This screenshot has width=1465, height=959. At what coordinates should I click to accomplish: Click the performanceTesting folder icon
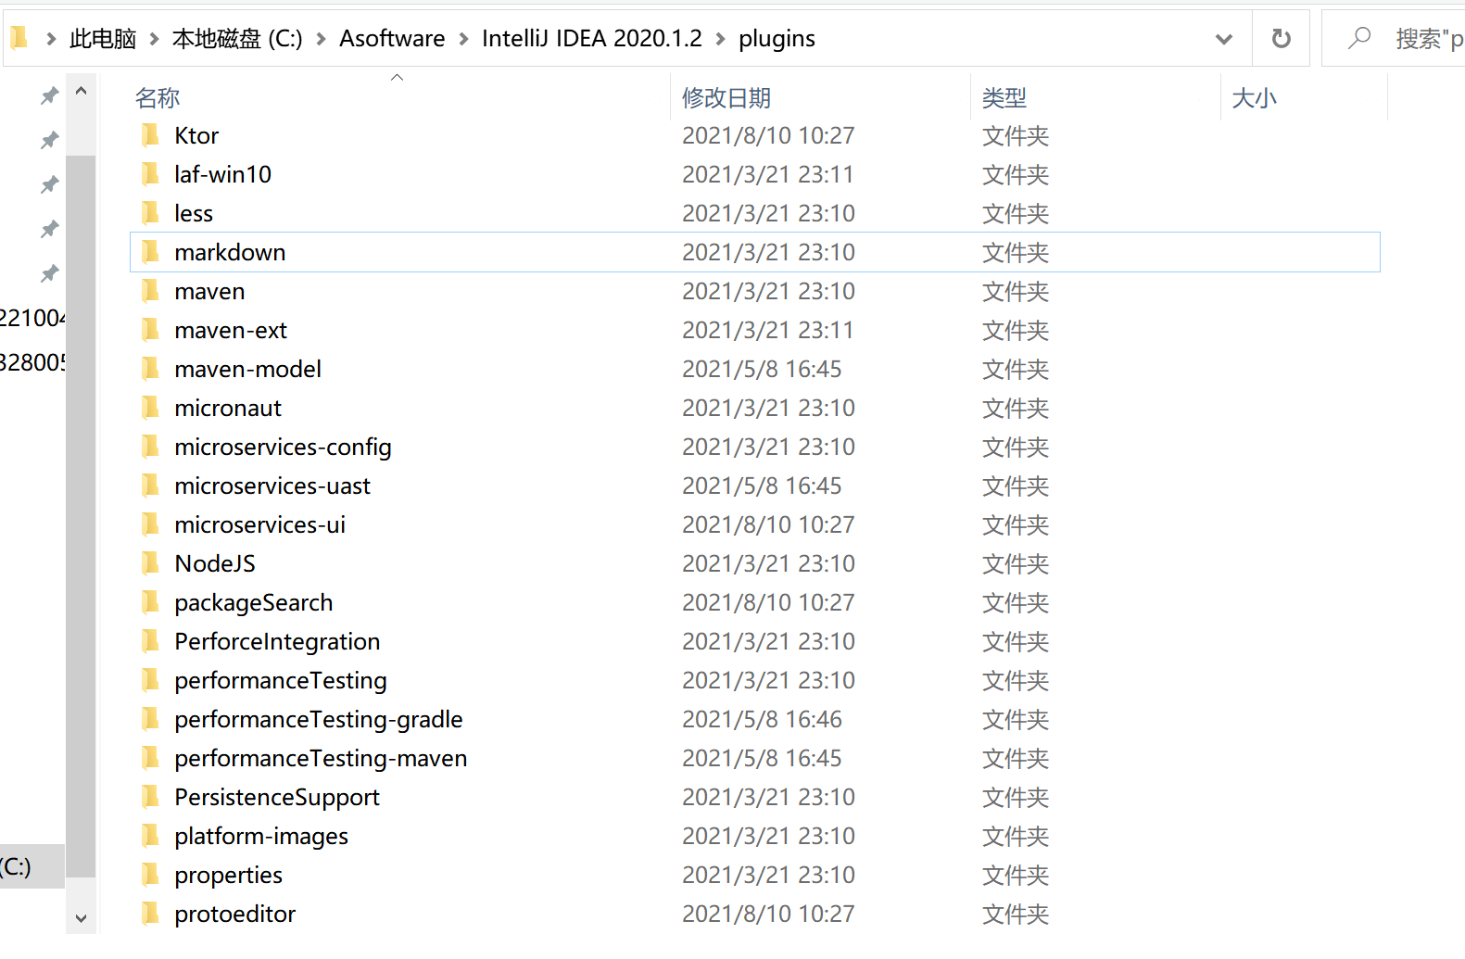[150, 680]
